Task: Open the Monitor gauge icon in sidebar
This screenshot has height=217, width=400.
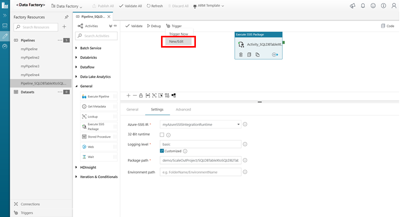Action: [5, 47]
